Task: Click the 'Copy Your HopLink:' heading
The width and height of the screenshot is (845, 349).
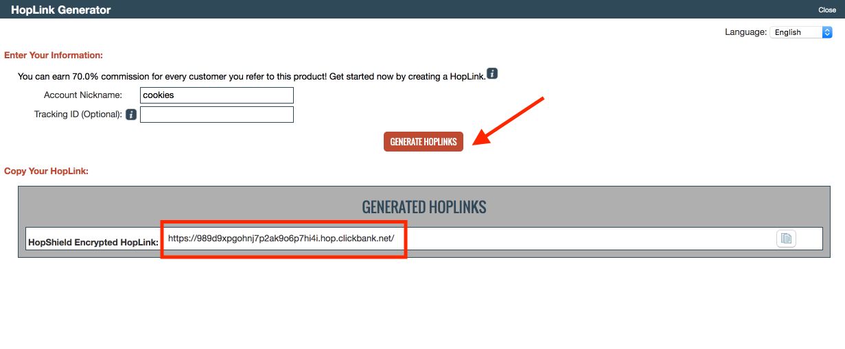Action: click(47, 171)
